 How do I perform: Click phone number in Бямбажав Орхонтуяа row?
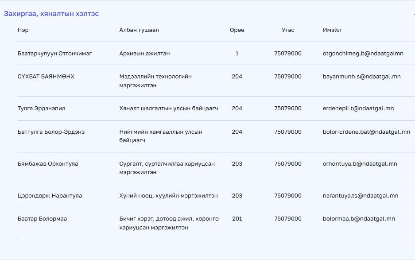click(x=288, y=164)
